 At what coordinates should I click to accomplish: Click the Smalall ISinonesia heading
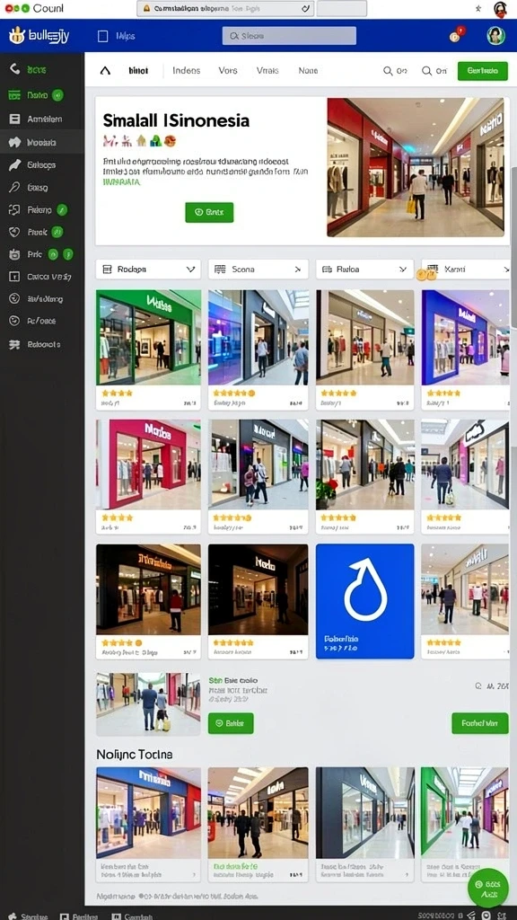176,121
